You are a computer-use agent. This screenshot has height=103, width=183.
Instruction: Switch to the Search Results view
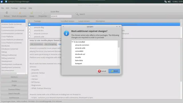(14, 94)
